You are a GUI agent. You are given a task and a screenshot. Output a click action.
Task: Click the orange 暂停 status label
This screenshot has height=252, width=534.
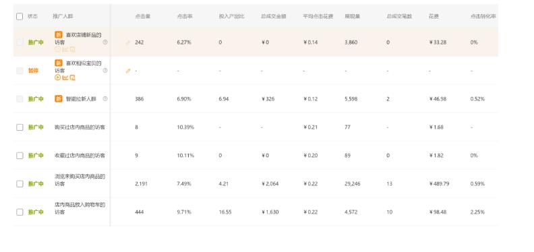tap(33, 71)
